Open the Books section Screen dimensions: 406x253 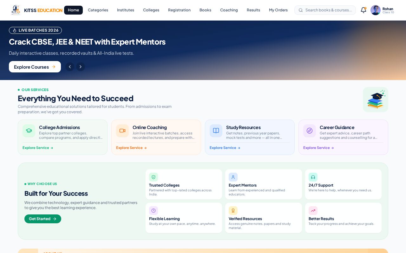(x=205, y=10)
